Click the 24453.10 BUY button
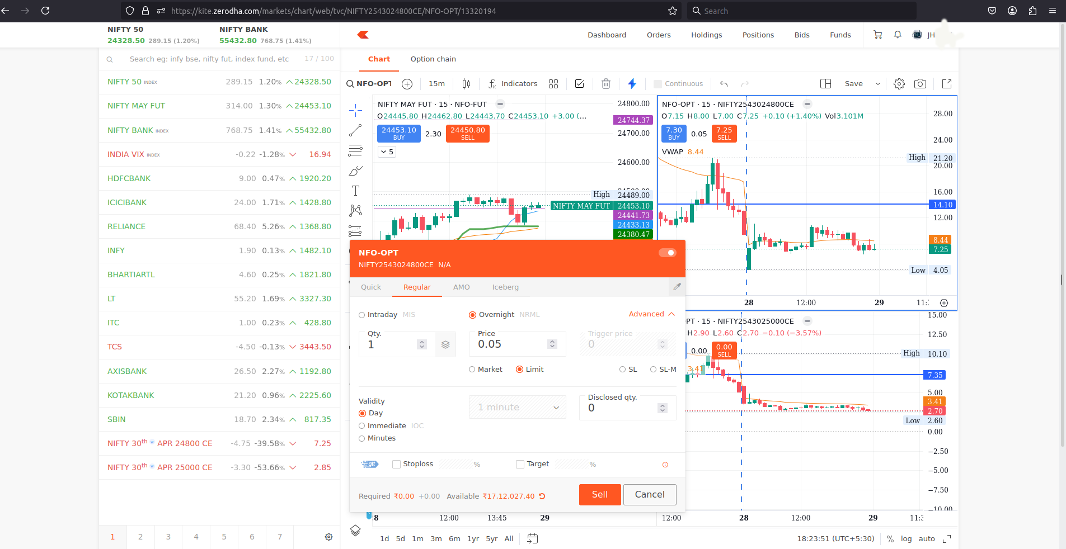Image resolution: width=1066 pixels, height=549 pixels. point(399,133)
